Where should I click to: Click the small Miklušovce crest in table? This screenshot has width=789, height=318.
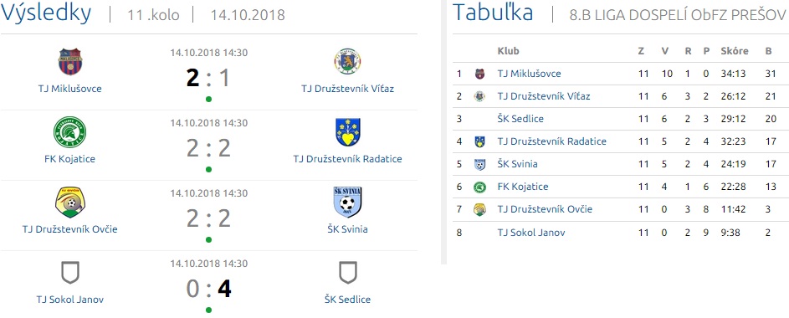pyautogui.click(x=479, y=74)
